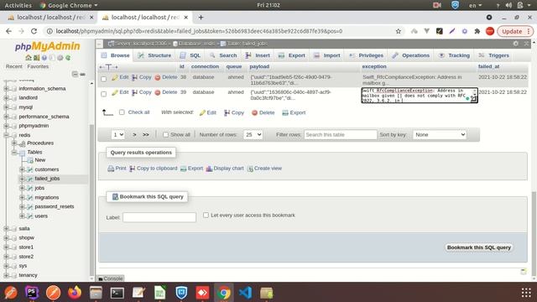
Task: Open the Insert tab
Action: [258, 55]
